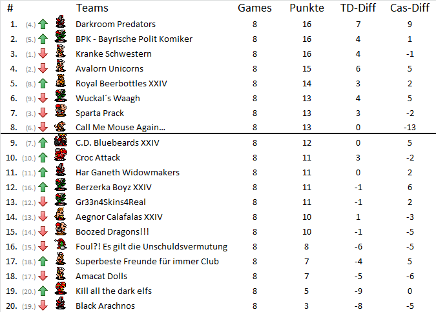Select the C.D. Bluebeards XXIV team name
The width and height of the screenshot is (436, 312).
(x=117, y=142)
